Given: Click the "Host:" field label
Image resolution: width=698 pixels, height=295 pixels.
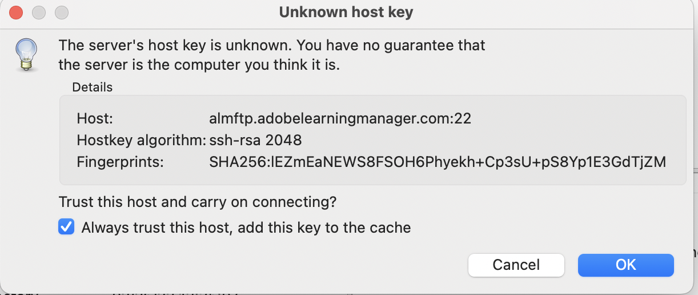Looking at the screenshot, I should (95, 119).
